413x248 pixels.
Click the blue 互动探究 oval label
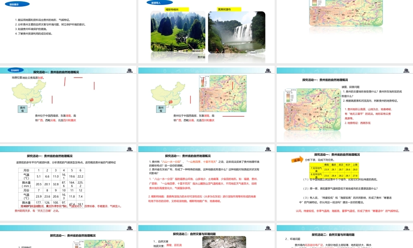click(16, 70)
